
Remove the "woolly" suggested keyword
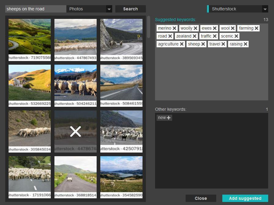pos(196,28)
